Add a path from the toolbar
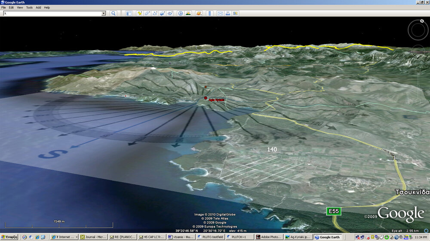Image resolution: width=430 pixels, height=241 pixels. pyautogui.click(x=155, y=13)
